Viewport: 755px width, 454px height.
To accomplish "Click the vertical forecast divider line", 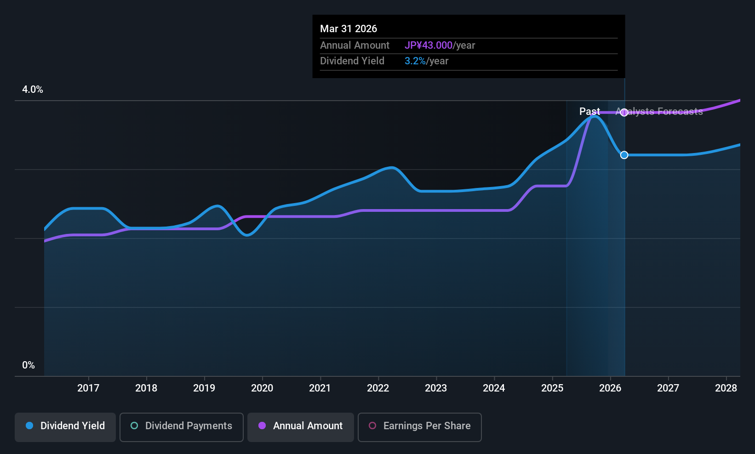I will (x=624, y=230).
